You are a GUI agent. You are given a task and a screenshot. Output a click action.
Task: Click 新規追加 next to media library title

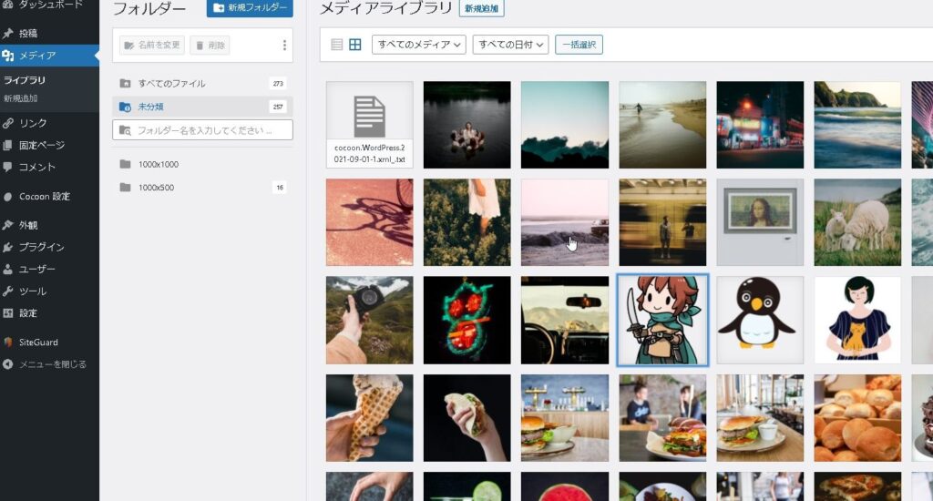tap(482, 9)
